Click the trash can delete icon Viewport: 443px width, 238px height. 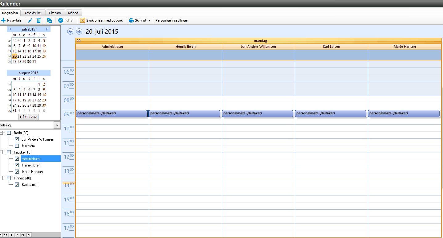tap(39, 20)
